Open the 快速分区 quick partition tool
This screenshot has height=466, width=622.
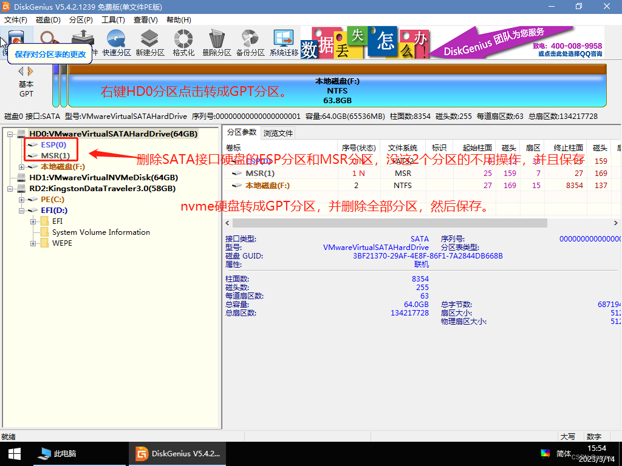click(x=116, y=43)
